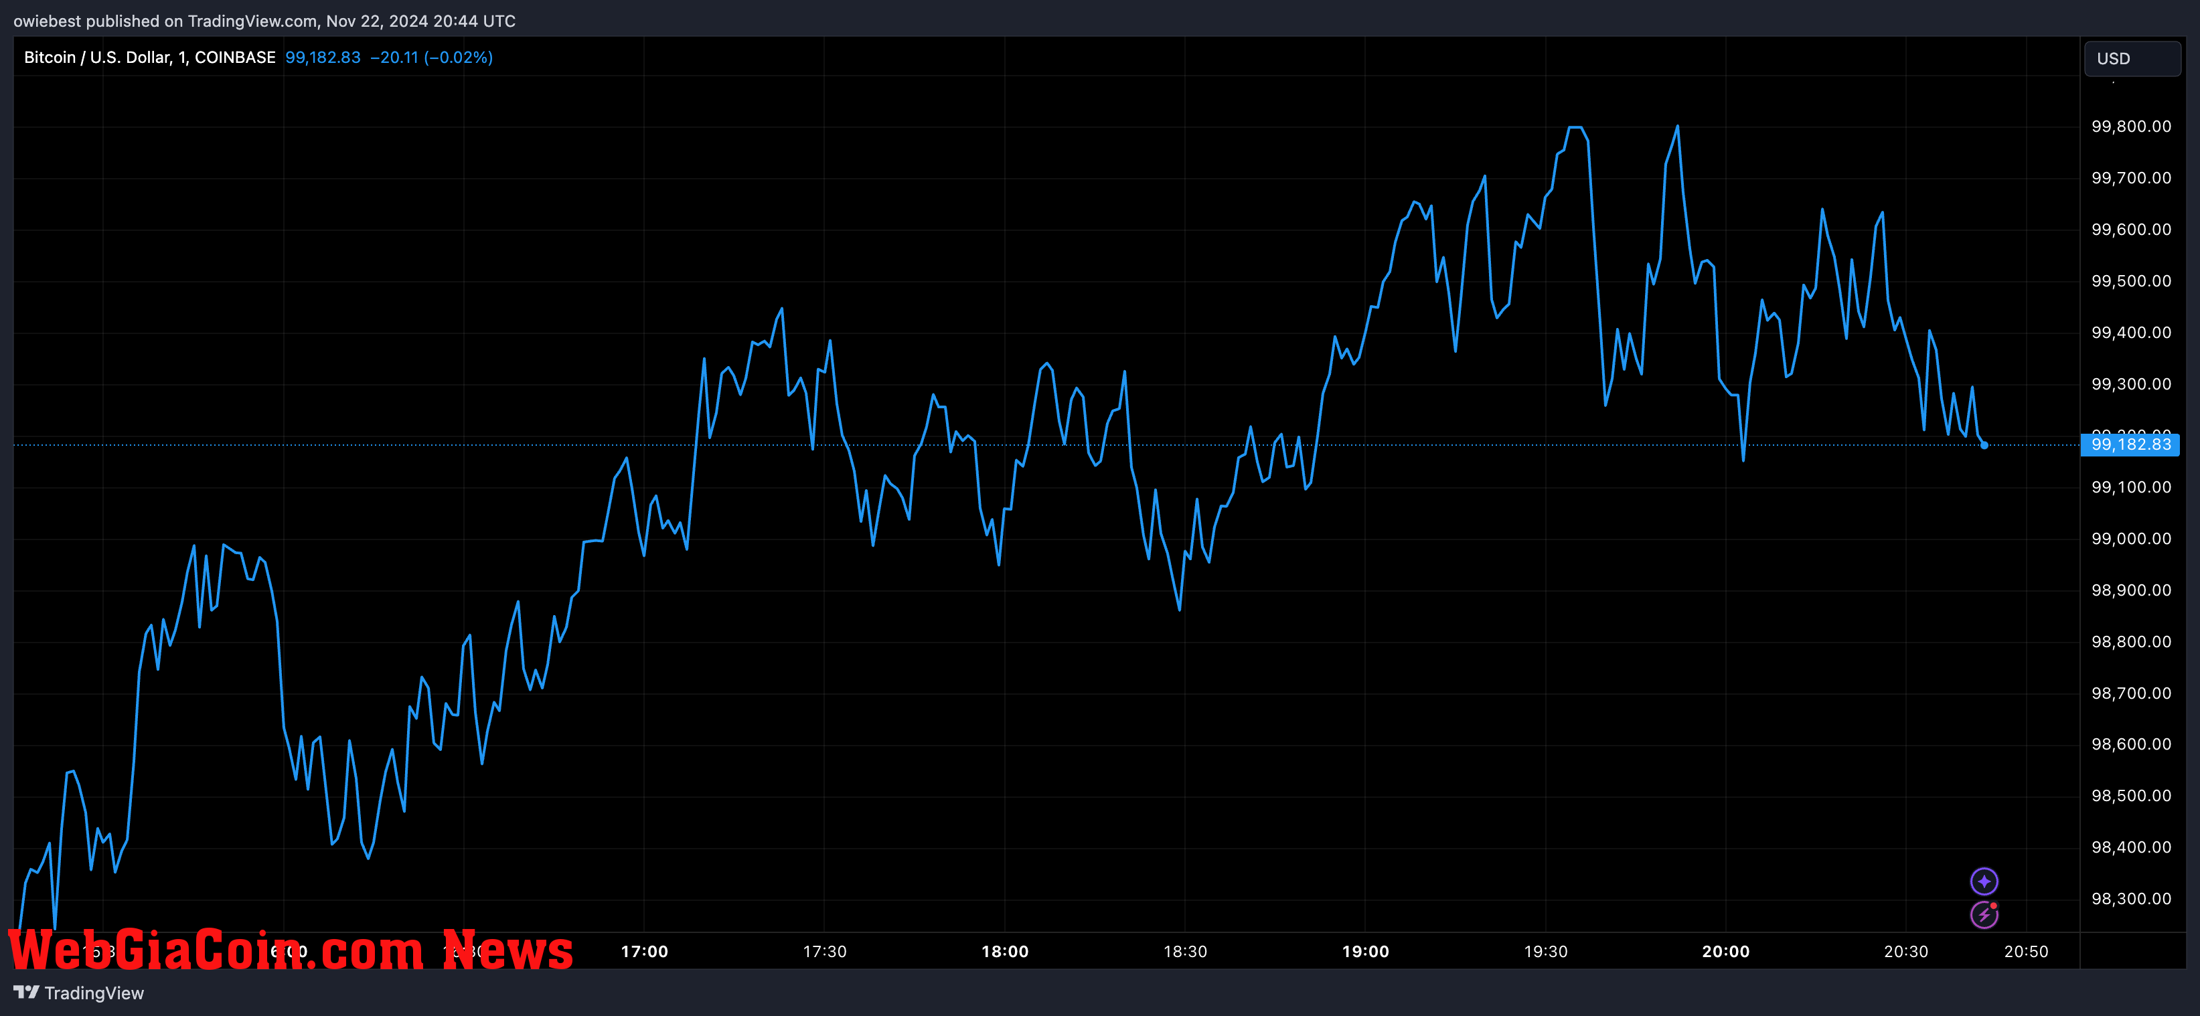Click the 98,800.00 price axis label

point(2131,641)
